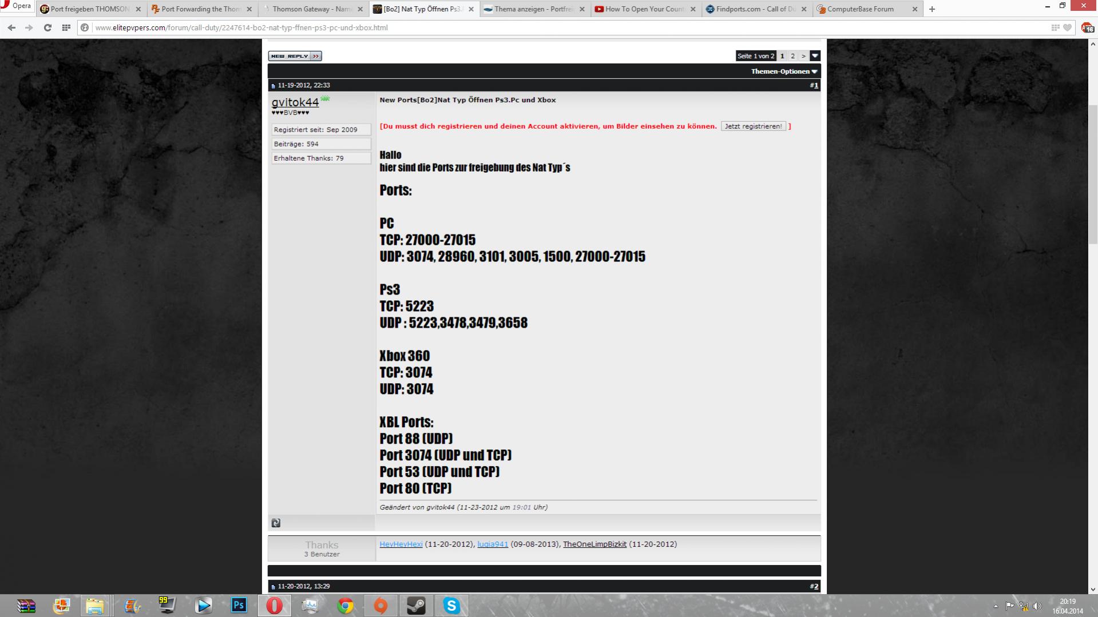This screenshot has width=1098, height=617.
Task: Open Steam from the taskbar
Action: pos(416,606)
